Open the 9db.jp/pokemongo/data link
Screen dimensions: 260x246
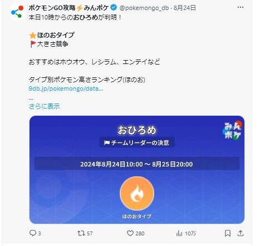[x=66, y=88]
